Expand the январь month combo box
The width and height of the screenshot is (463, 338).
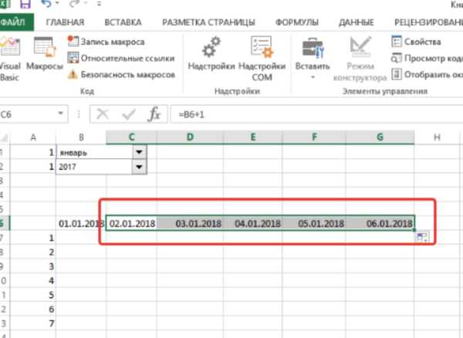tap(139, 152)
